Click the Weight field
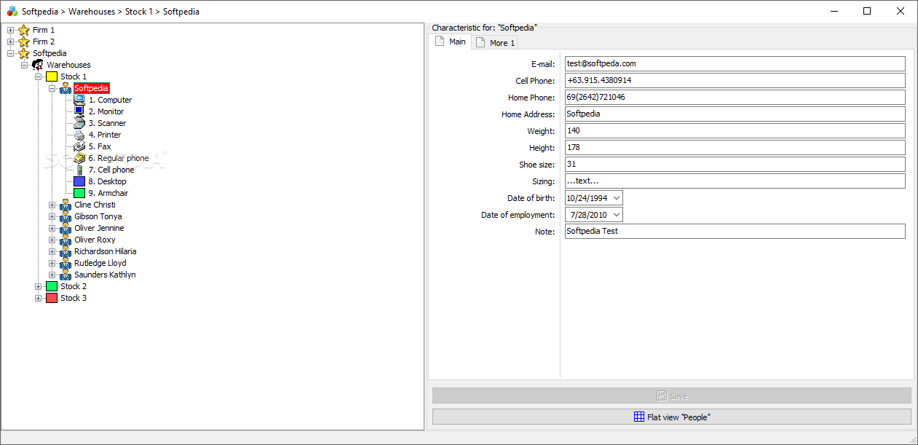The image size is (918, 445). (735, 131)
